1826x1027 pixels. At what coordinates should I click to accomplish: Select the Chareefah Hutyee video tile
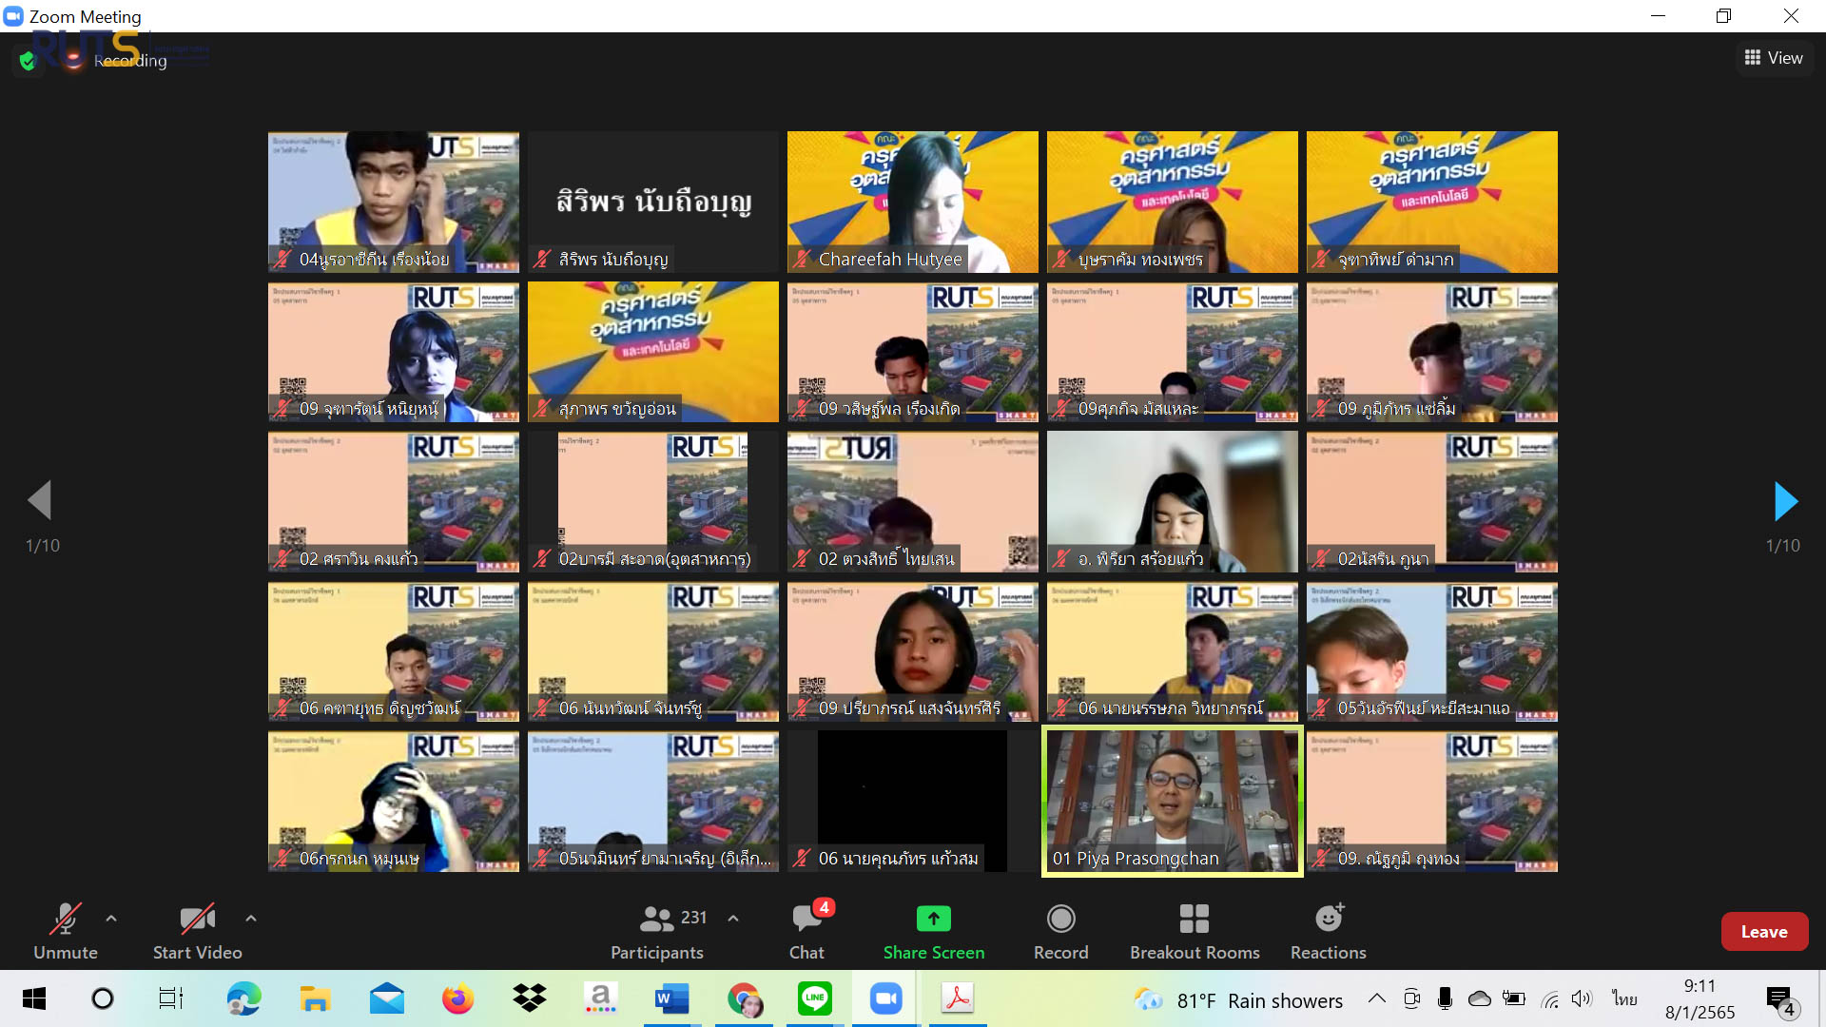tap(912, 202)
